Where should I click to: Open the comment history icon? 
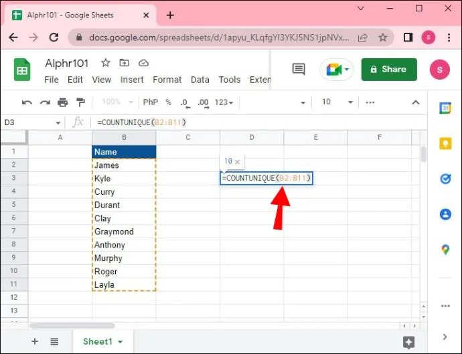click(x=299, y=69)
